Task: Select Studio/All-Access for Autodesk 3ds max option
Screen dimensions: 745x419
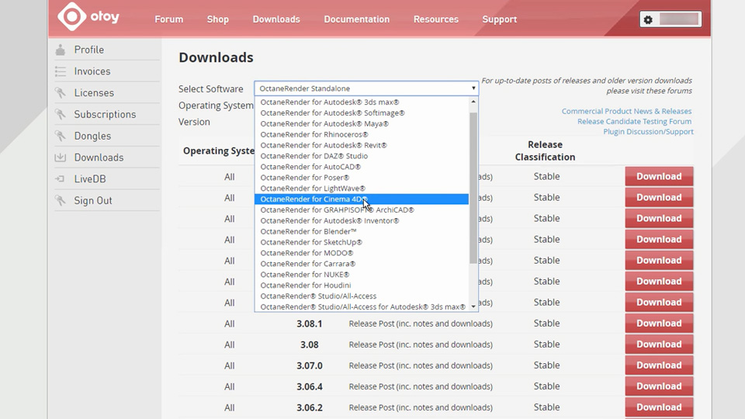Action: [362, 307]
